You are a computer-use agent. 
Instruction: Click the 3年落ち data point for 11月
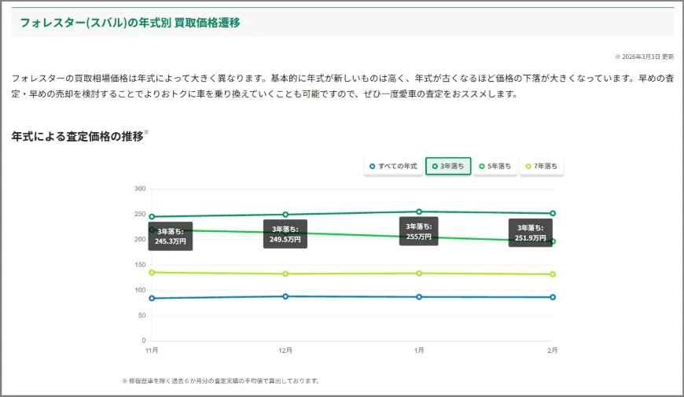(152, 216)
